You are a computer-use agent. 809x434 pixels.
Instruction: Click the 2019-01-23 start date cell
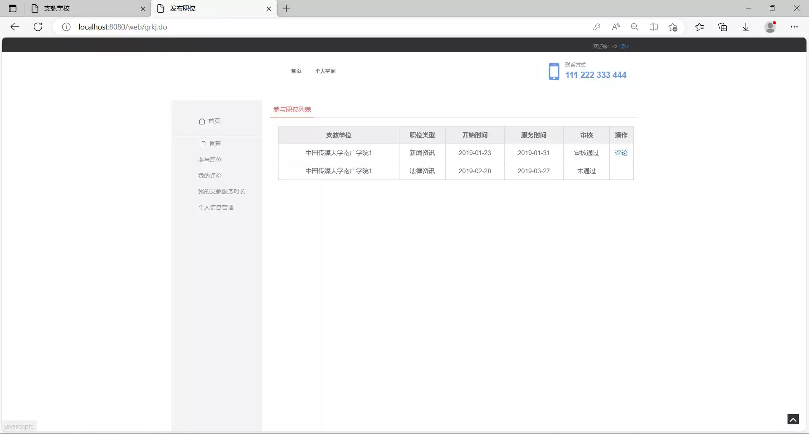tap(475, 153)
